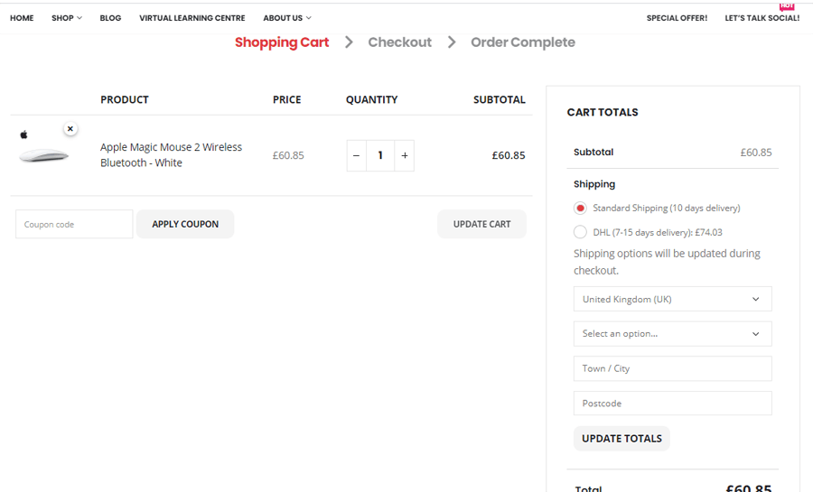Click the Apple Magic Mouse product thumbnail
The width and height of the screenshot is (813, 492).
point(42,155)
